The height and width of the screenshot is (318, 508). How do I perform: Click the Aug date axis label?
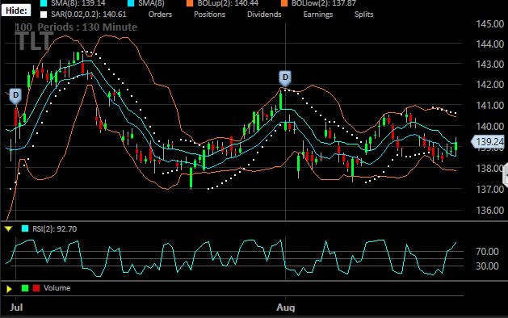point(285,307)
